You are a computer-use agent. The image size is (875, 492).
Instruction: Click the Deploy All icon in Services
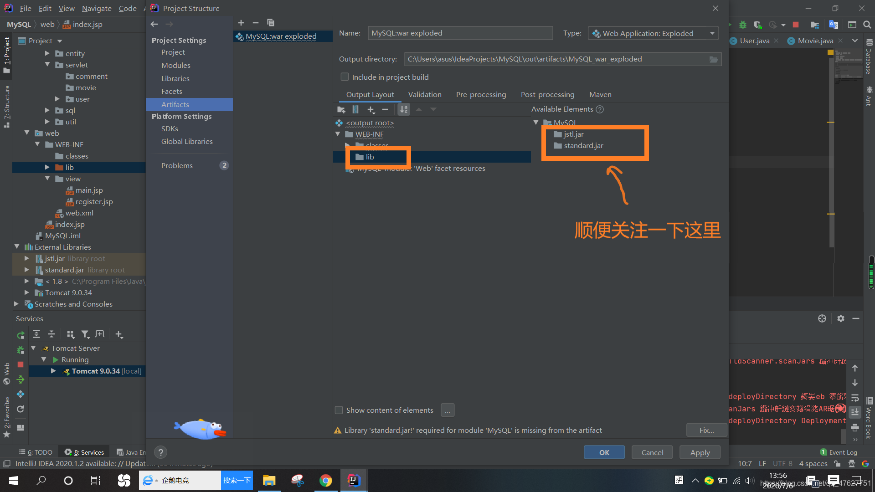21,379
